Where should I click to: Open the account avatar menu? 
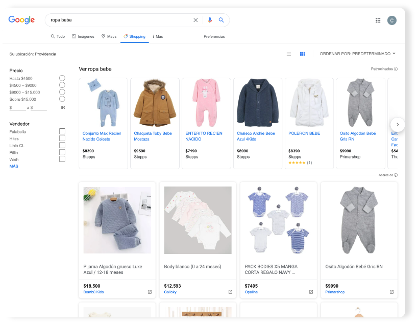click(x=391, y=20)
